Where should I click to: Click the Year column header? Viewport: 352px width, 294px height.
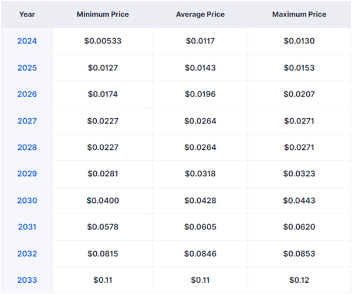click(27, 14)
